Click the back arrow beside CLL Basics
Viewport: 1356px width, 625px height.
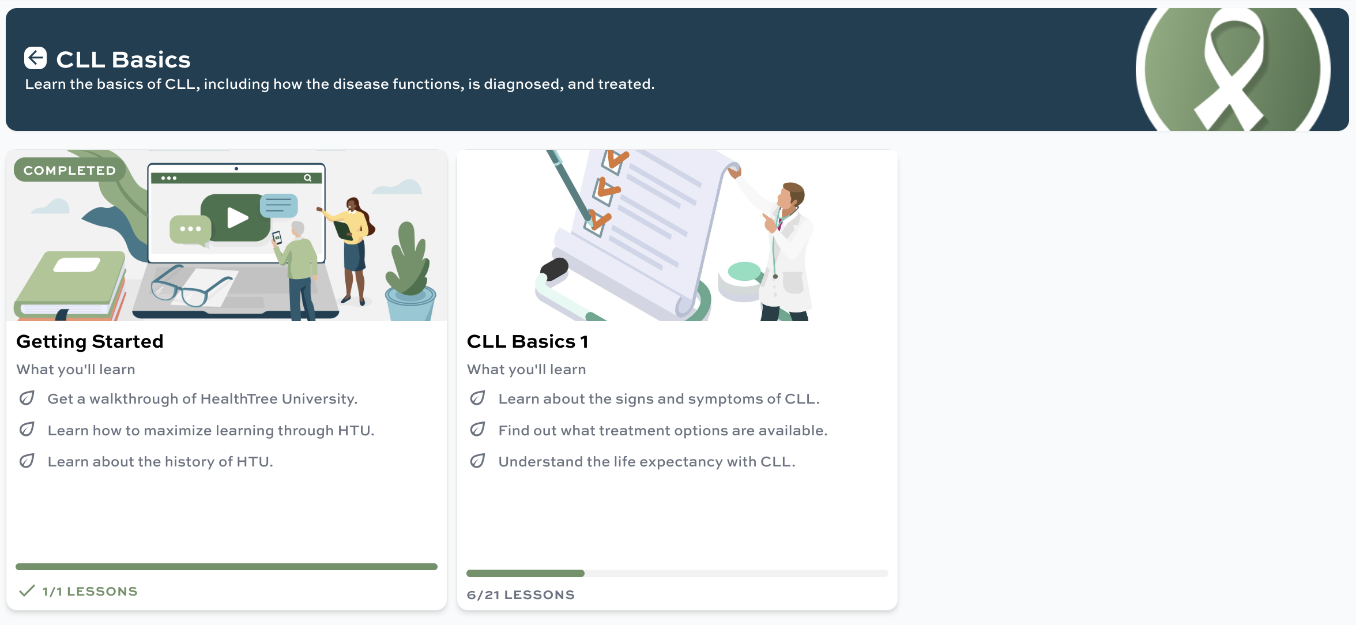coord(35,58)
